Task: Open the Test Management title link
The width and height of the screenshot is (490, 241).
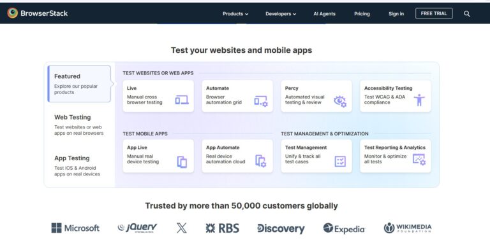Action: [x=306, y=148]
